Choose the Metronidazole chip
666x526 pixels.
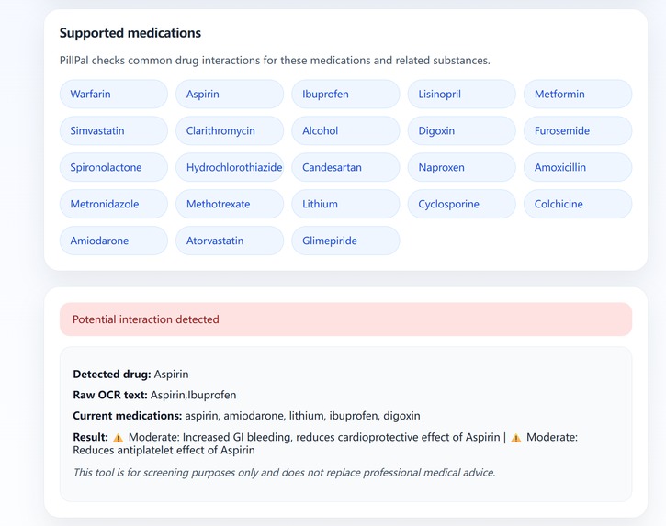[113, 204]
